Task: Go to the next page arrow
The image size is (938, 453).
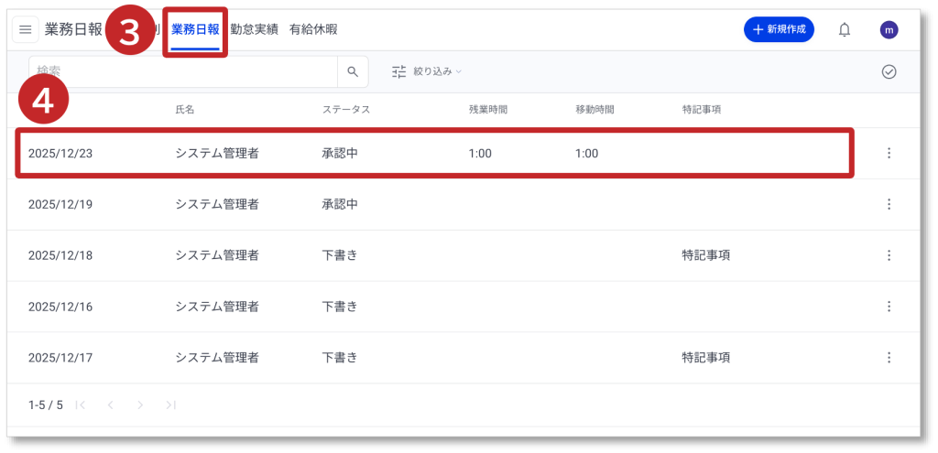Action: (140, 404)
